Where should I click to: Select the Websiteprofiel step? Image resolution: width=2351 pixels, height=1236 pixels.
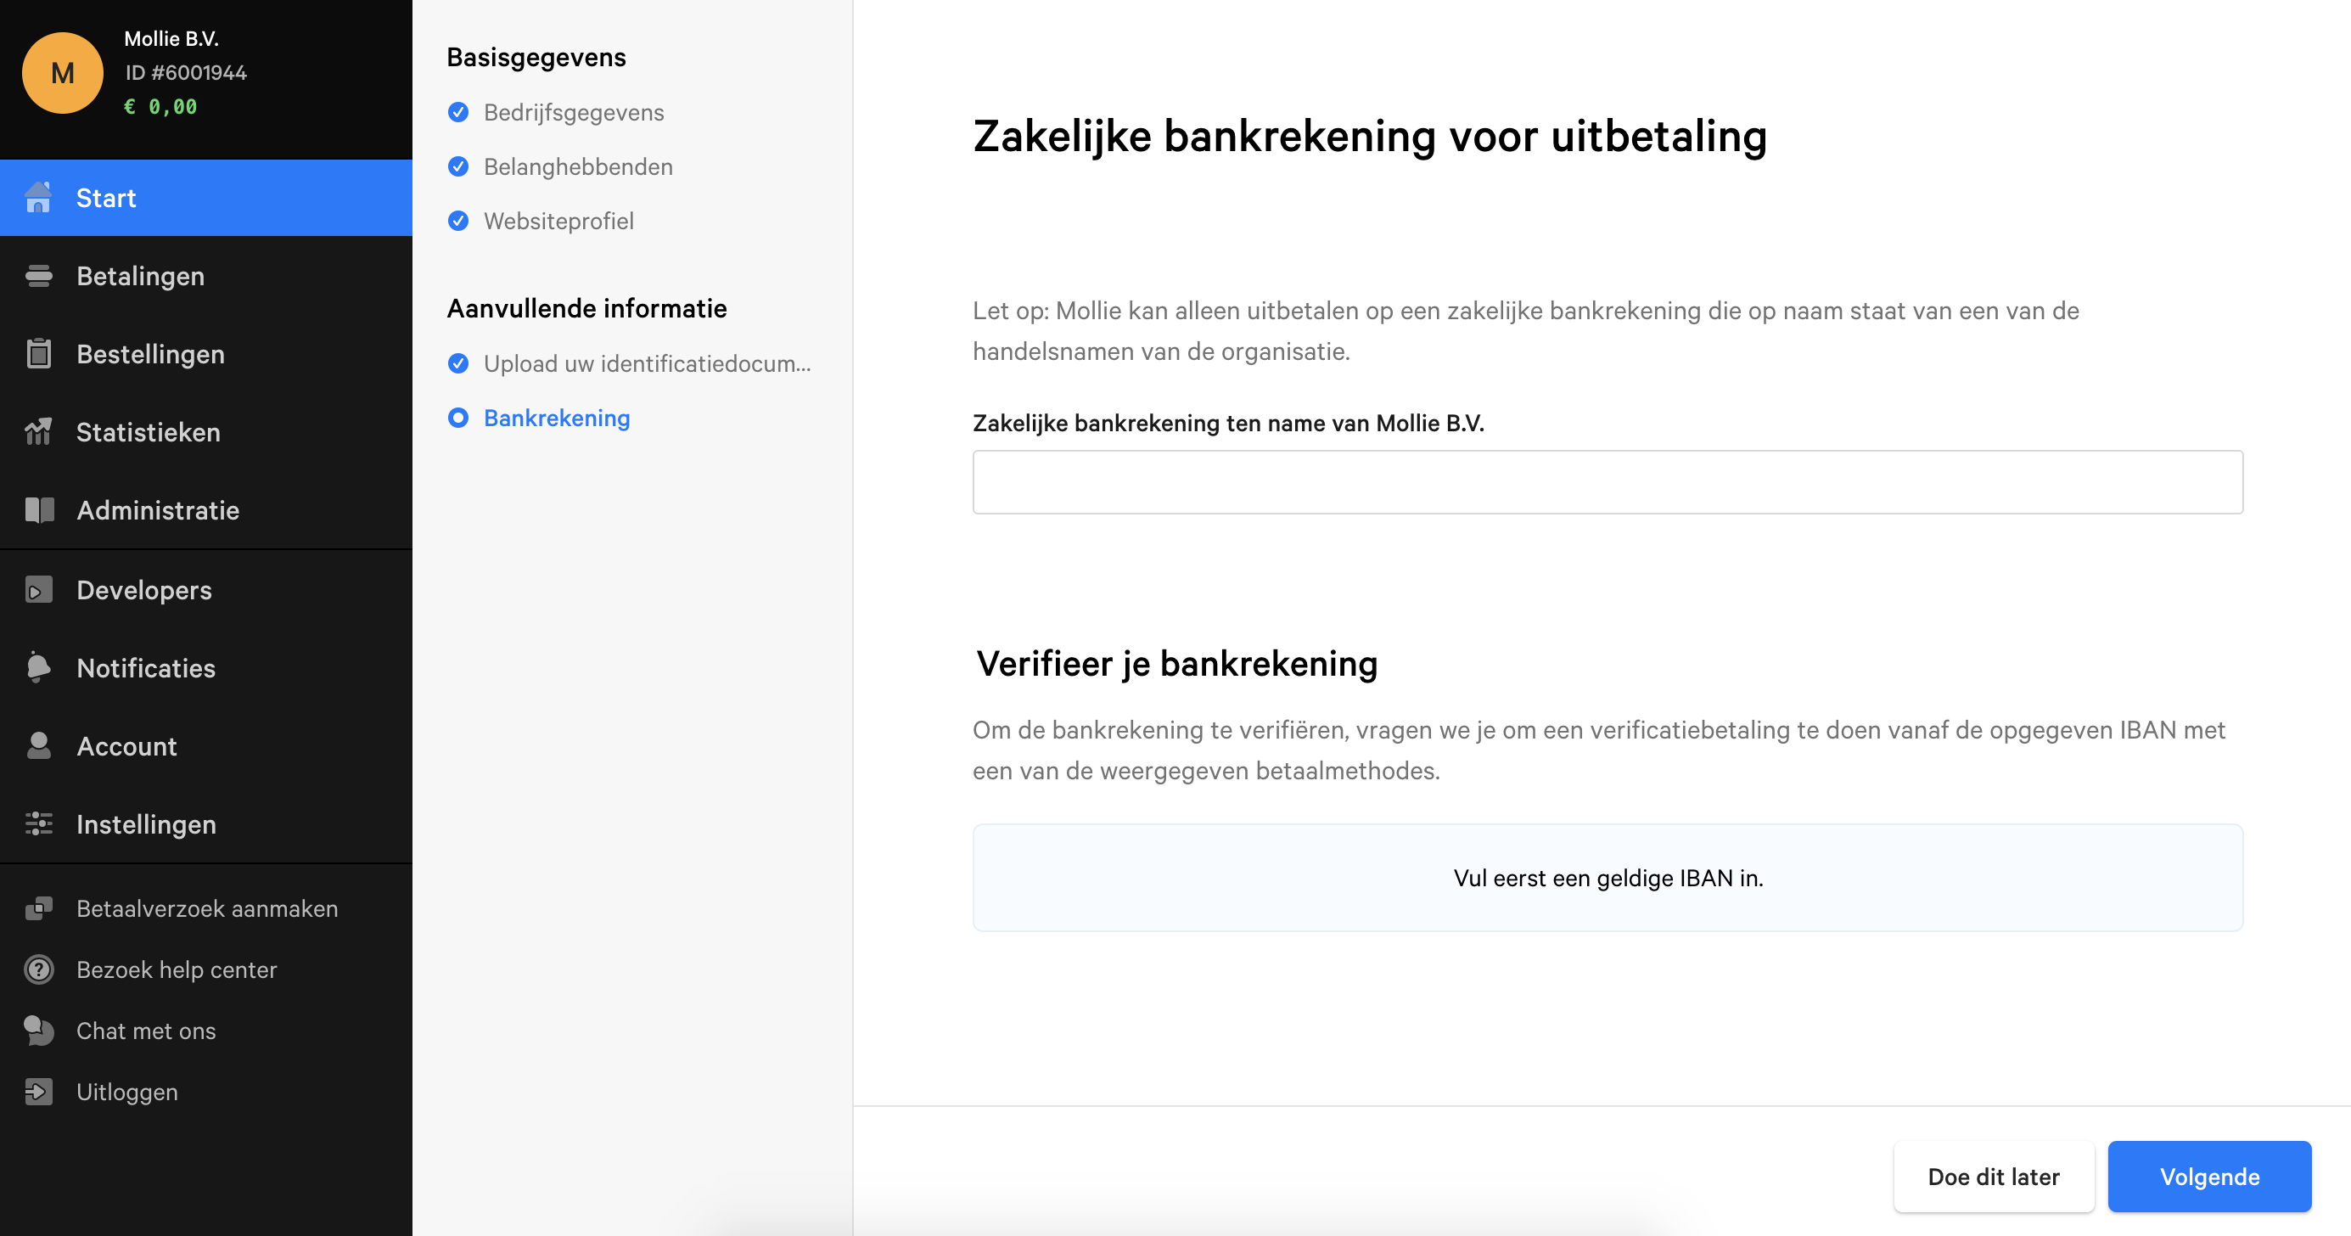(x=558, y=221)
